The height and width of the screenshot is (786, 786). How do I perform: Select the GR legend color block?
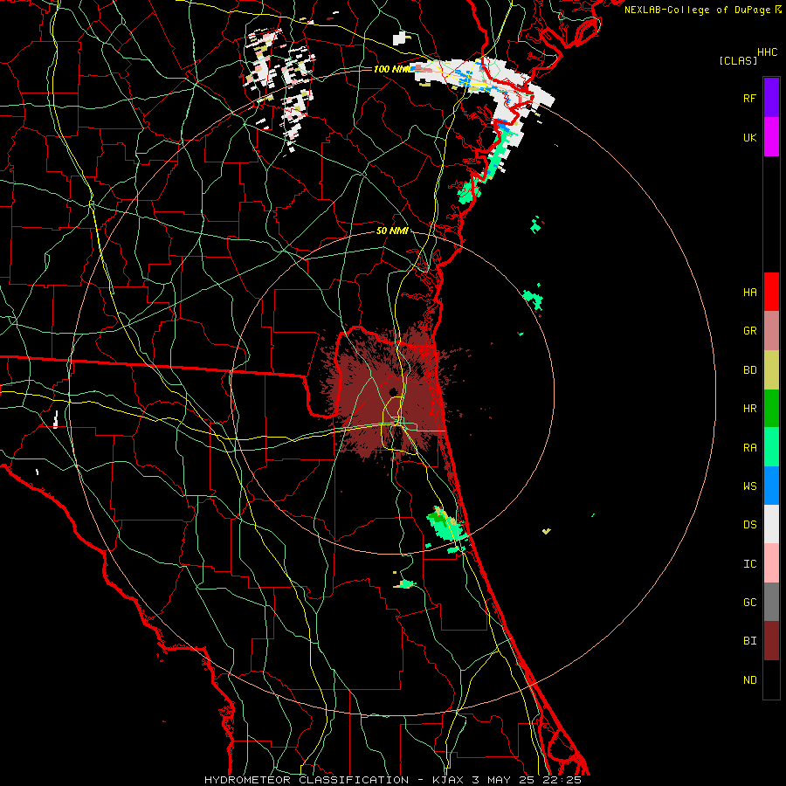coord(771,331)
